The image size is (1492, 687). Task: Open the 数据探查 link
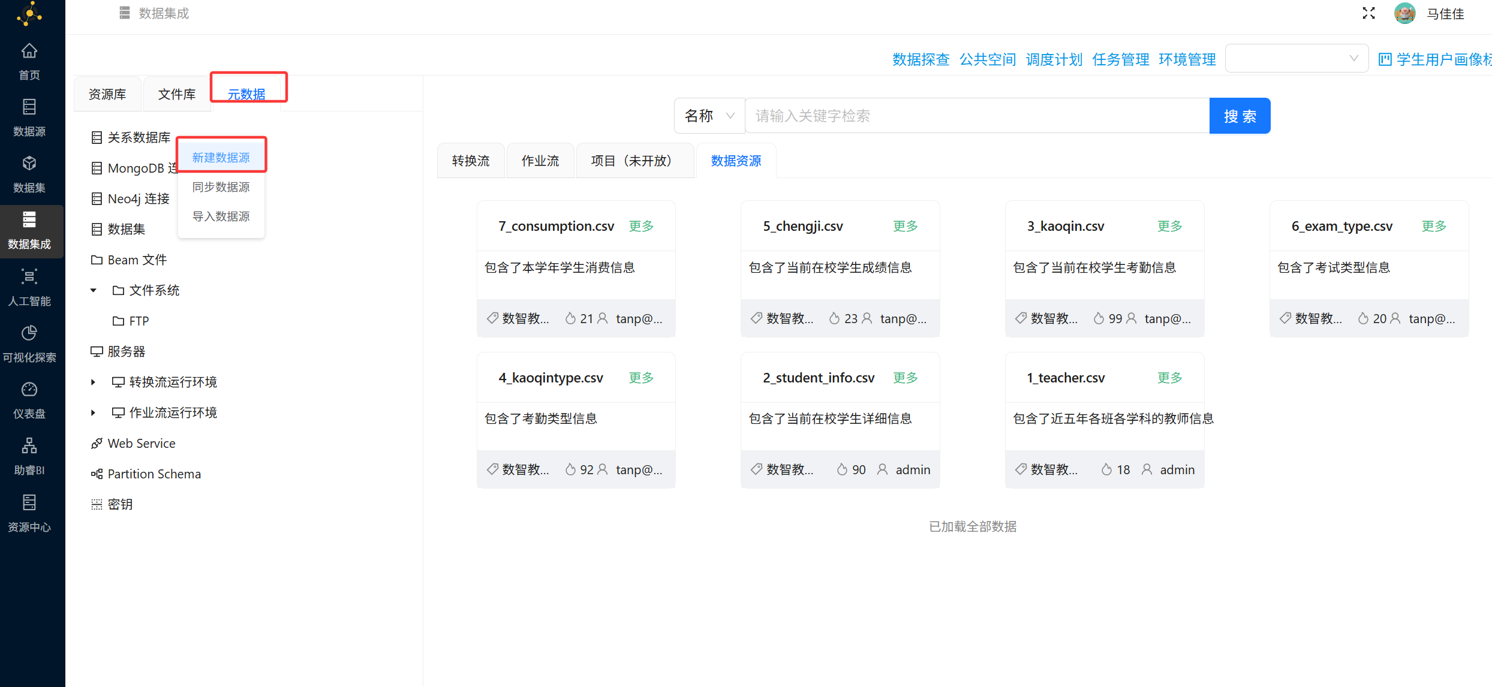(921, 59)
